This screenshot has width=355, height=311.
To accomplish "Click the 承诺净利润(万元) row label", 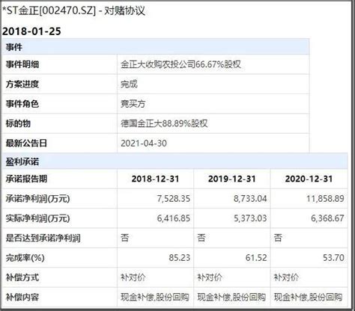I will pyautogui.click(x=37, y=199).
